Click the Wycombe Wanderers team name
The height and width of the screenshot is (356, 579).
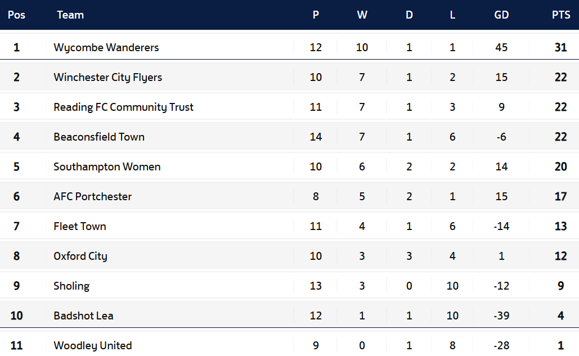tap(106, 47)
